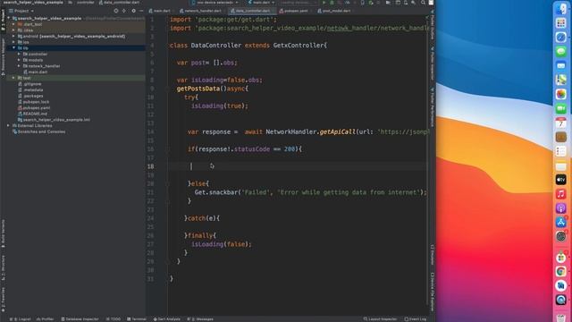Expand External Libraries node

[x=8, y=125]
